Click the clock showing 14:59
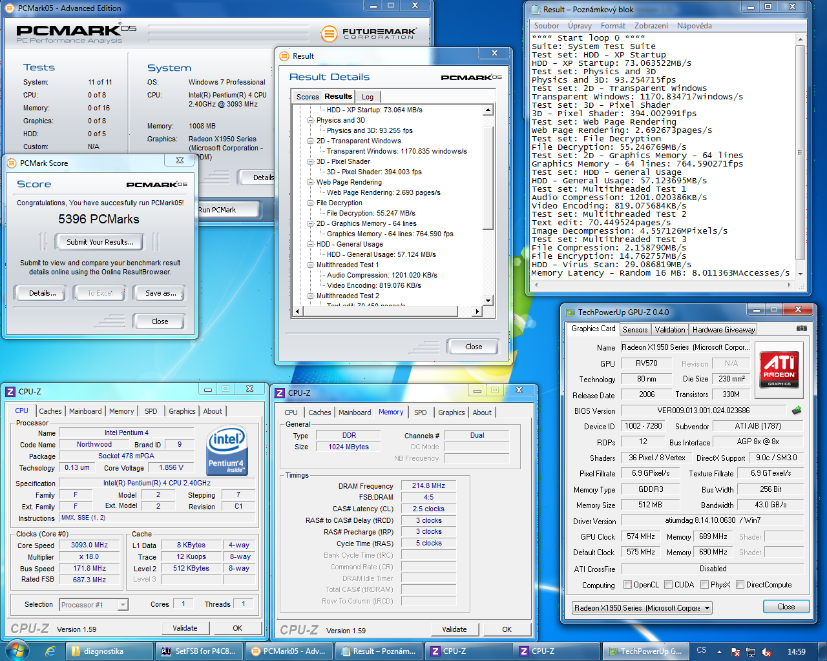The width and height of the screenshot is (827, 661). coord(796,652)
